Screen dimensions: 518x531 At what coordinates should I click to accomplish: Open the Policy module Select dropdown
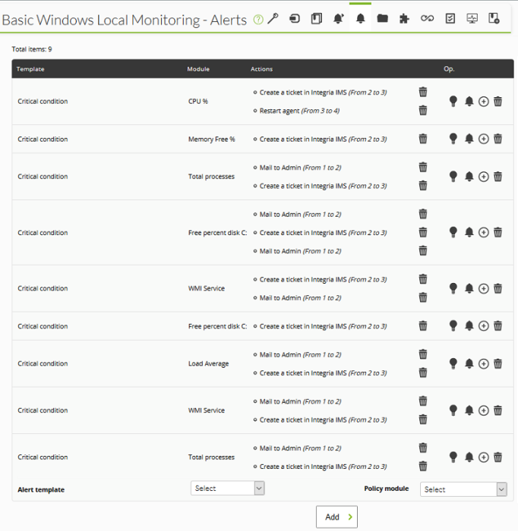(x=463, y=489)
